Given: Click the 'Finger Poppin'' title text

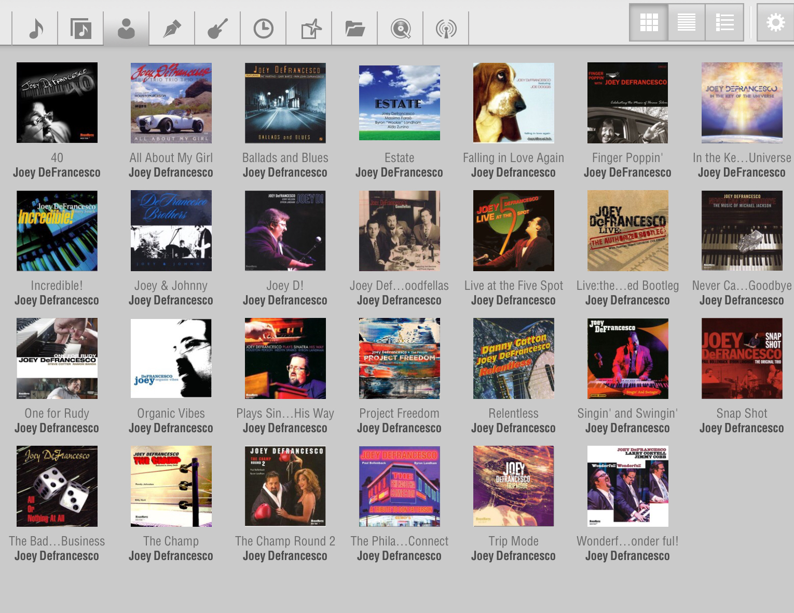Looking at the screenshot, I should point(628,157).
